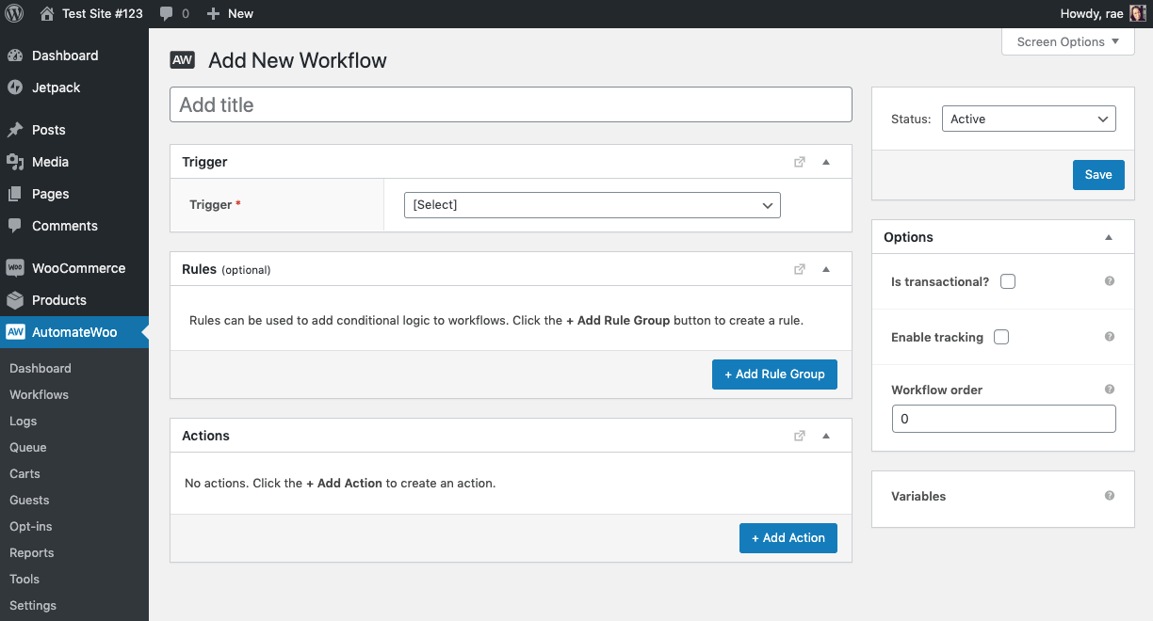Enable the Is transactional checkbox

pyautogui.click(x=1008, y=281)
